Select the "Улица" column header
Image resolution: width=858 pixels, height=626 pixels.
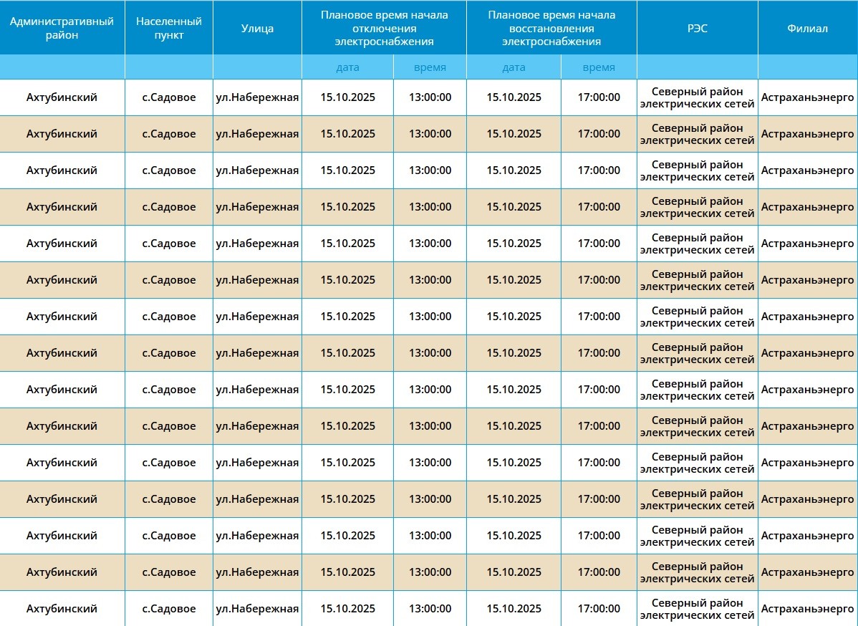[257, 28]
